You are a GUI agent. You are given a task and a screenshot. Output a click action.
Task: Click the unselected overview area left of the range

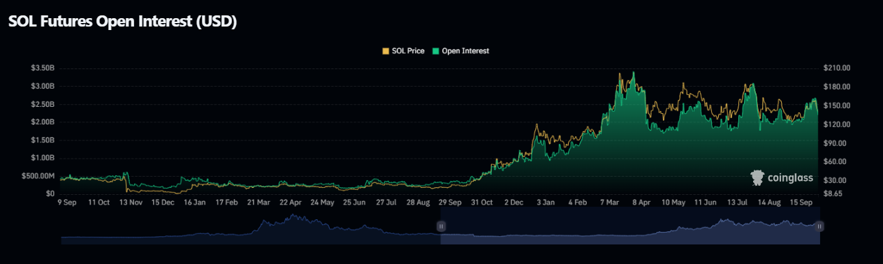(x=251, y=226)
